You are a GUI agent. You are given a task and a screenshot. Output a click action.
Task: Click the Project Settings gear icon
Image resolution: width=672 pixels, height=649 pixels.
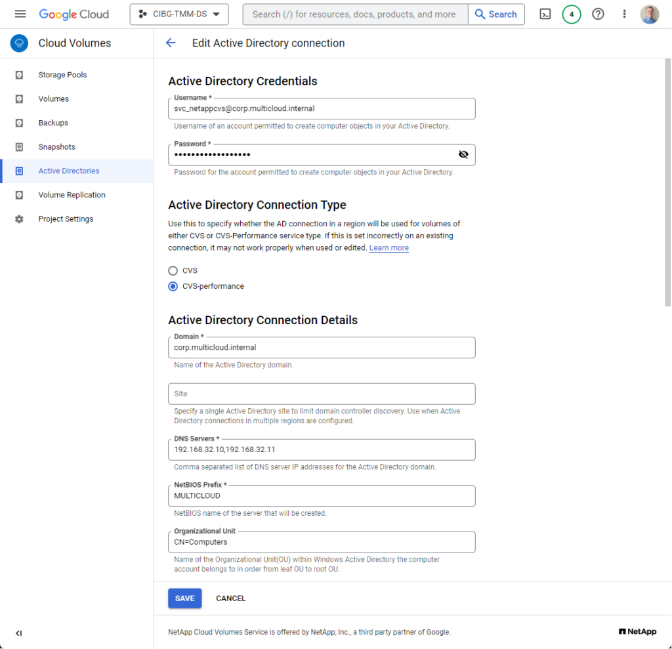point(19,219)
